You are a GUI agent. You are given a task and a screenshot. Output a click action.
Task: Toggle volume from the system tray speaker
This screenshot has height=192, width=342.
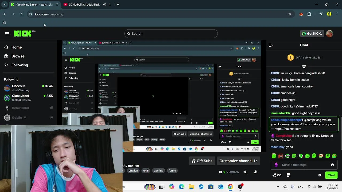[x=315, y=187]
